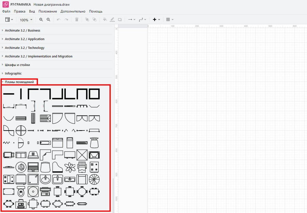Image resolution: width=307 pixels, height=213 pixels.
Task: Open the view layout dropdown in toolbar
Action: 10,20
